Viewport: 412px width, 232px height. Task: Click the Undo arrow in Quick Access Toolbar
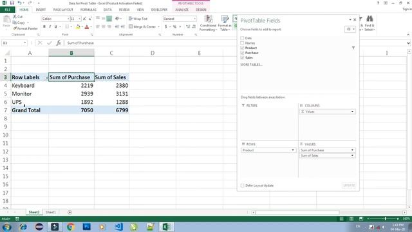[x=20, y=3]
